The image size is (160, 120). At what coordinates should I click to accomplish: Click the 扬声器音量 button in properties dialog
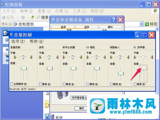coord(79,98)
